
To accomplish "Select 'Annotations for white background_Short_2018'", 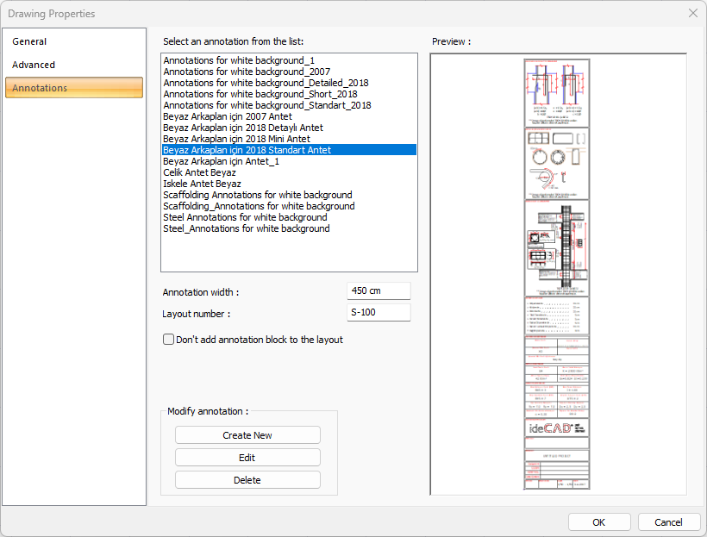I will click(x=260, y=94).
